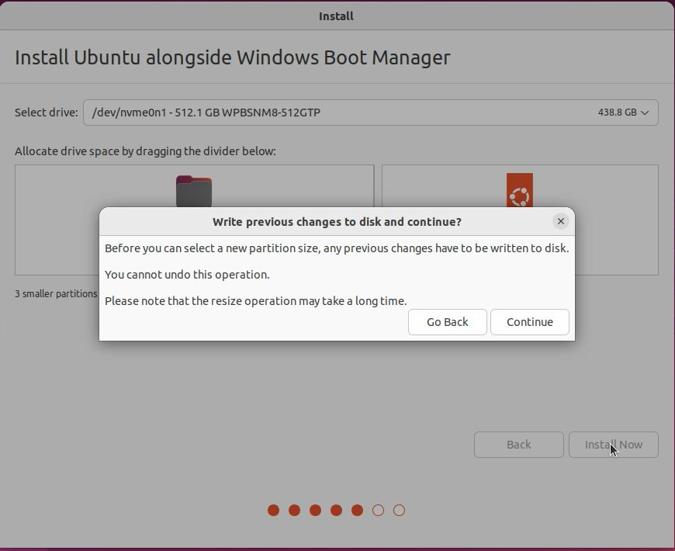Click the dialog title bar text
Image resolution: width=675 pixels, height=551 pixels.
pyautogui.click(x=337, y=222)
